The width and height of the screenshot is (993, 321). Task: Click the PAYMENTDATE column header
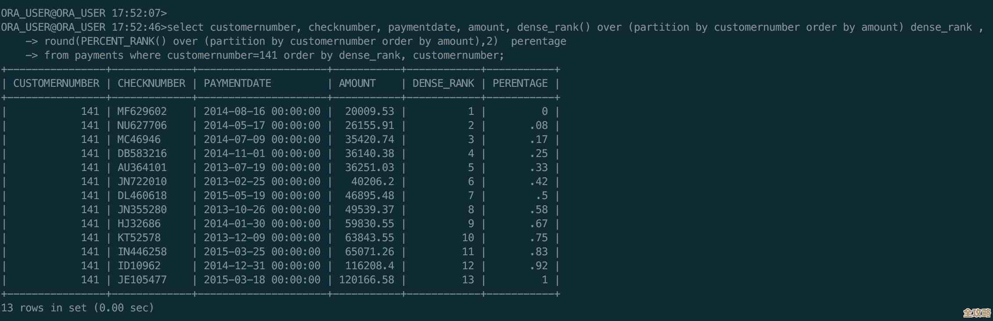237,83
